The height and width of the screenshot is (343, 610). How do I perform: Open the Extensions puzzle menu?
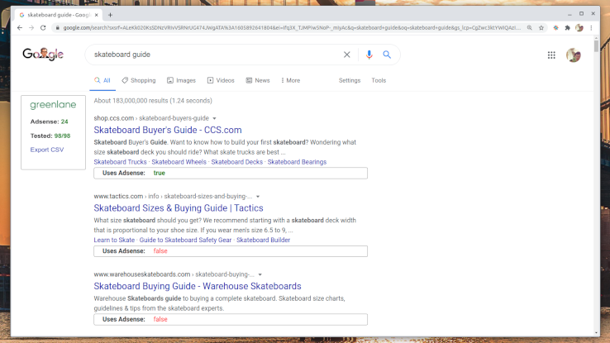[568, 27]
